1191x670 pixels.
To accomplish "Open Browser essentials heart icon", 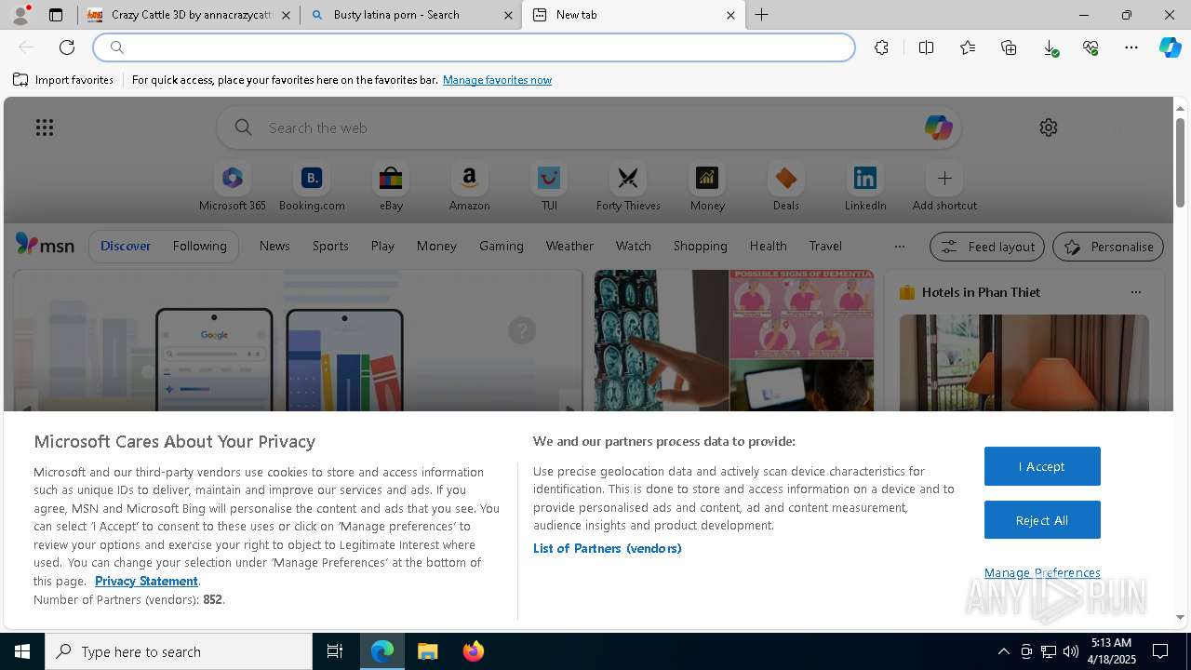I will click(1091, 47).
